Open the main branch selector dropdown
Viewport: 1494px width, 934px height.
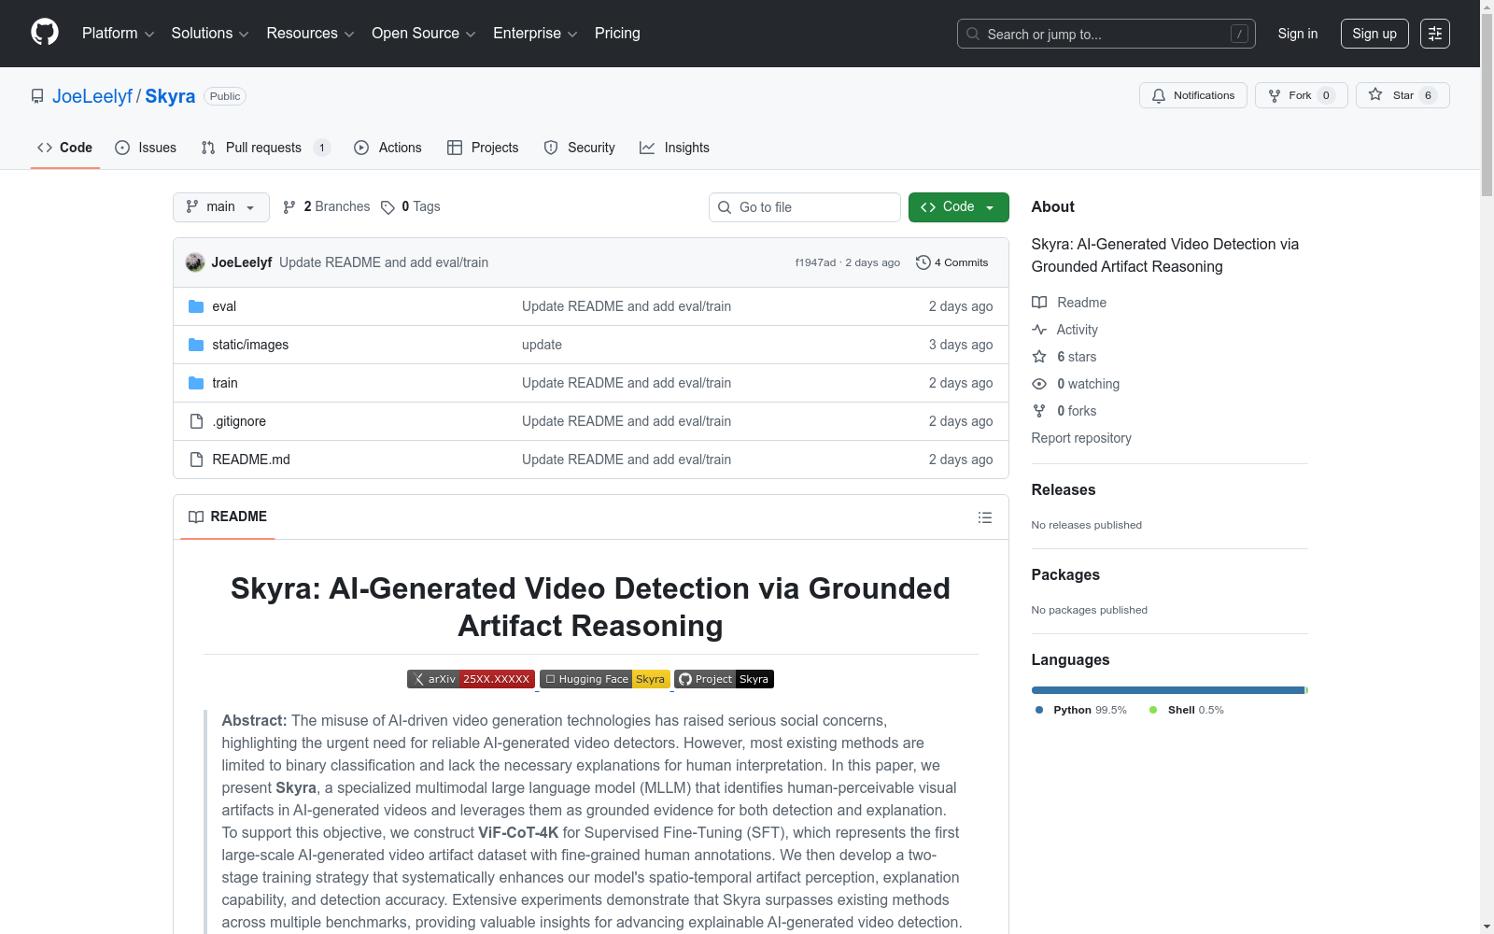[221, 207]
